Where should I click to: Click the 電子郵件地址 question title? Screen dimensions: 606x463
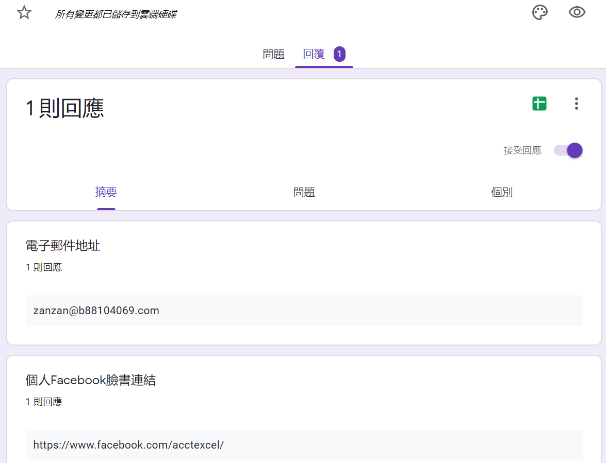[x=62, y=245]
